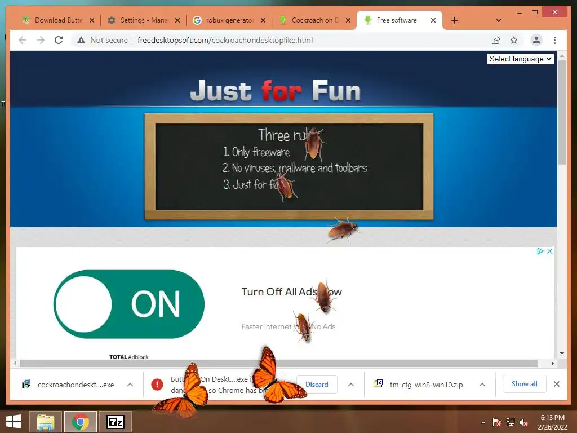Screen dimensions: 577x433
Task: Close the Free software tab
Action: click(433, 20)
